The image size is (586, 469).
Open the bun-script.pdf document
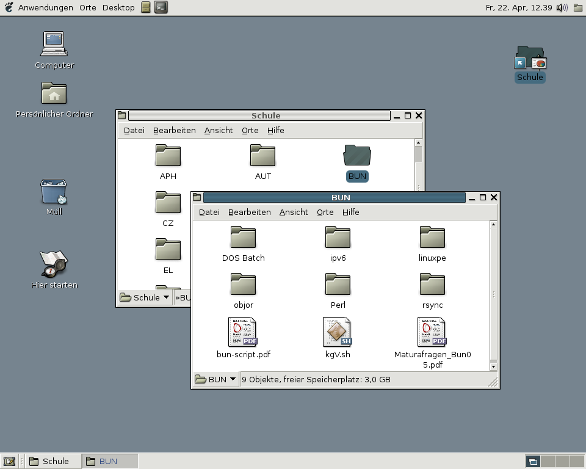pyautogui.click(x=242, y=332)
